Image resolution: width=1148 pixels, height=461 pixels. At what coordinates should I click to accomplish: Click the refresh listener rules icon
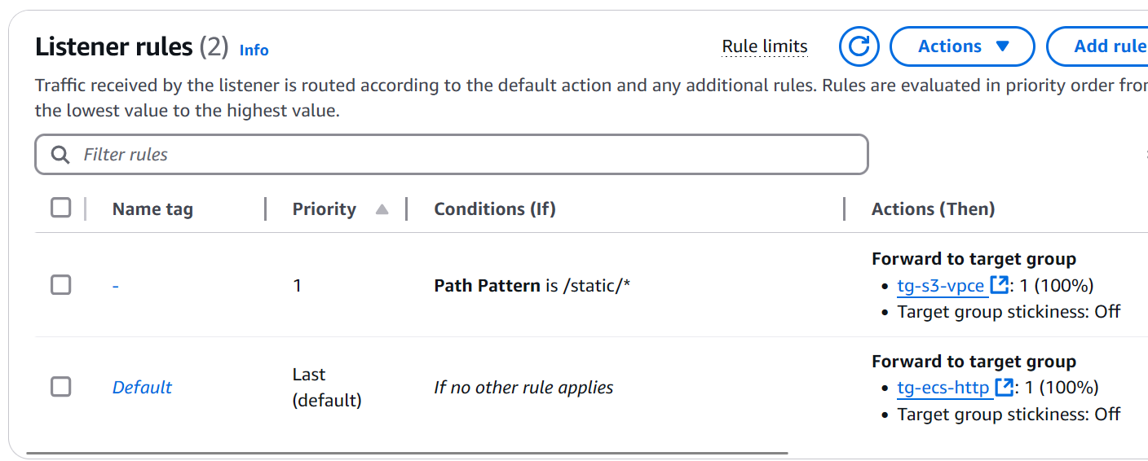pos(859,46)
